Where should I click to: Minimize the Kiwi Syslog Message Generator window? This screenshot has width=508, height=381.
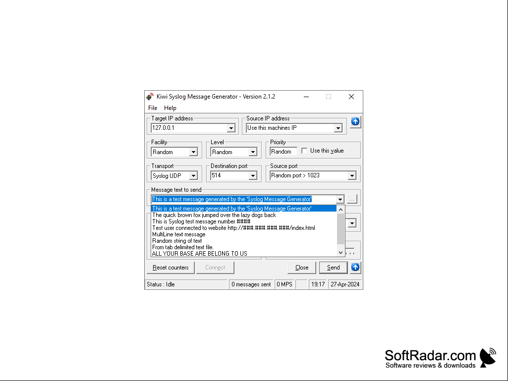coord(306,97)
